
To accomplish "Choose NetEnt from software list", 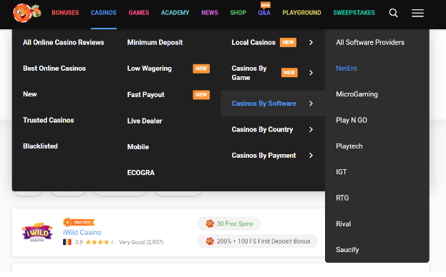I will click(346, 69).
